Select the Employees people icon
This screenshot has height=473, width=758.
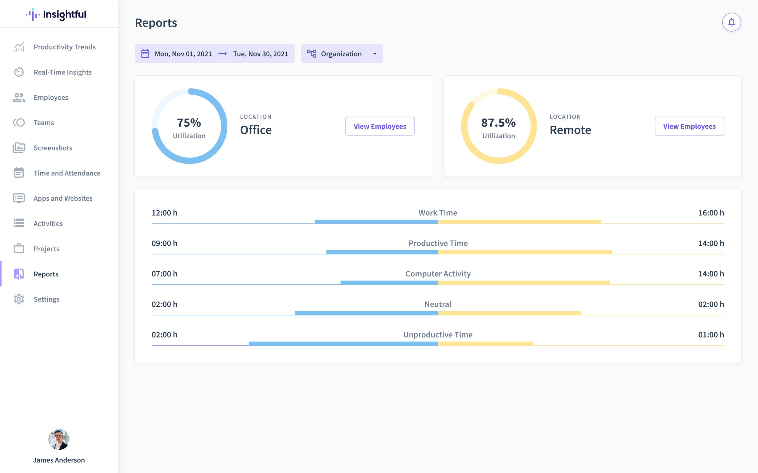(x=19, y=97)
